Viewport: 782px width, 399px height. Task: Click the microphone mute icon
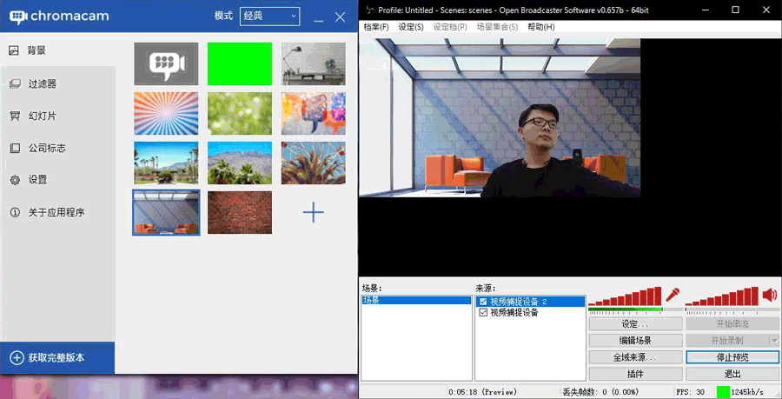(672, 295)
